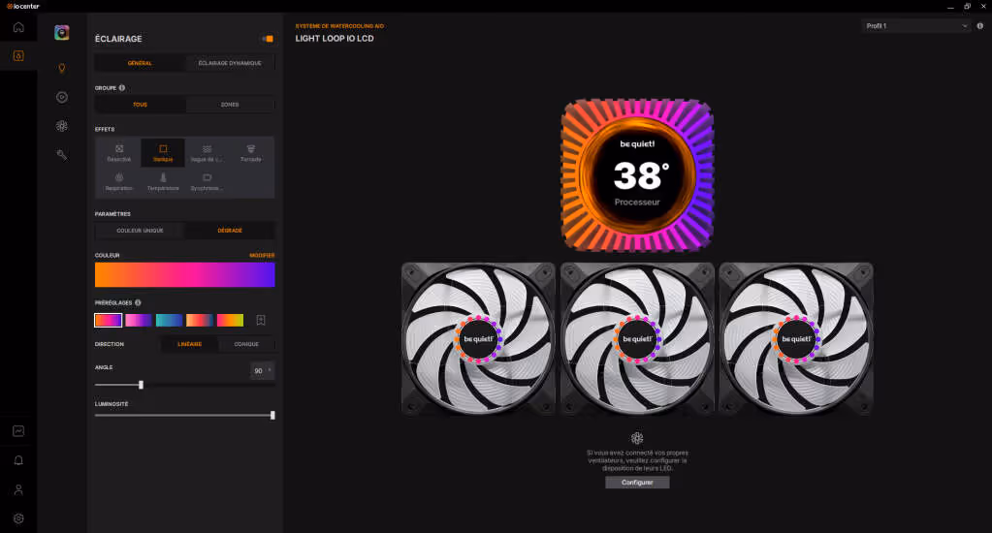
Task: Click the orange-to-purple gradient color bar
Action: click(185, 275)
